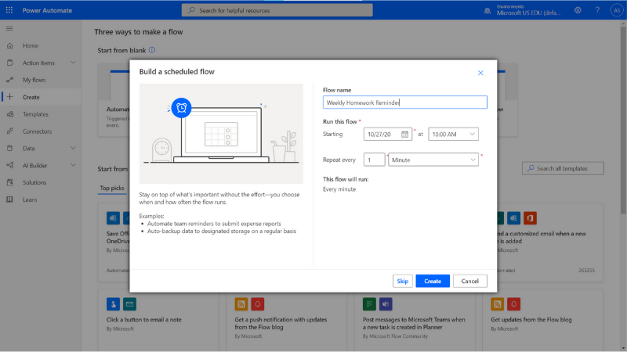Open the AS account avatar
Screen dimensions: 627x352
point(617,10)
